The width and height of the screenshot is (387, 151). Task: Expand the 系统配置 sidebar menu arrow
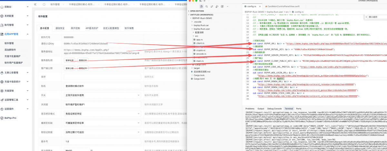click(x=27, y=16)
